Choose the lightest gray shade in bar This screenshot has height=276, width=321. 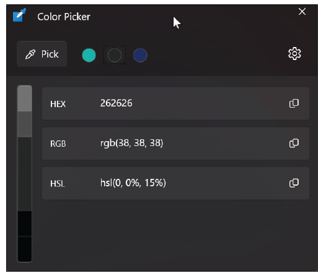(25, 98)
